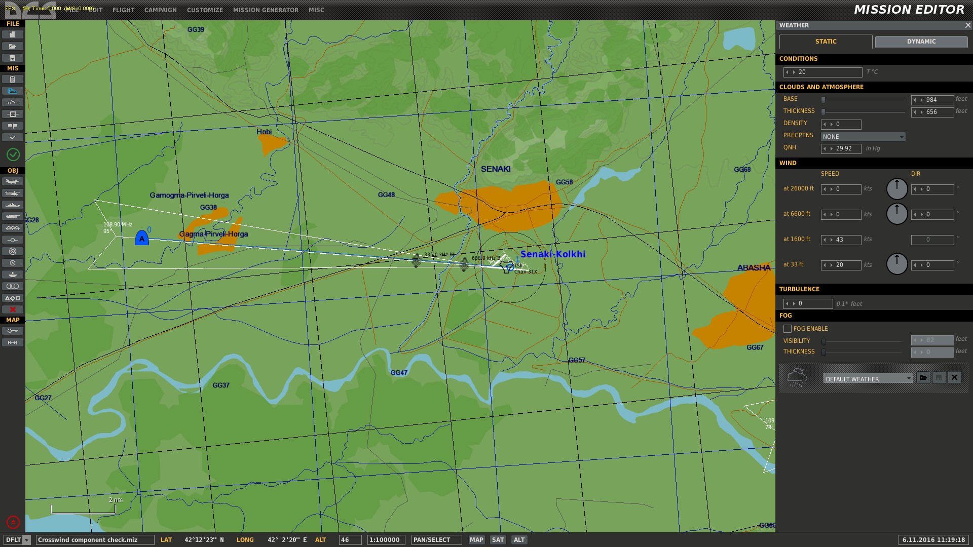Open the MISSION GENERATOR menu

266,10
